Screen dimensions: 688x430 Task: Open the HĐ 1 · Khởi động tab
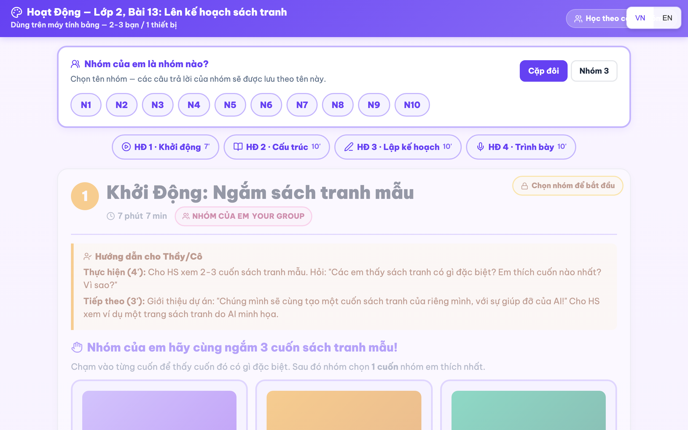(x=166, y=147)
